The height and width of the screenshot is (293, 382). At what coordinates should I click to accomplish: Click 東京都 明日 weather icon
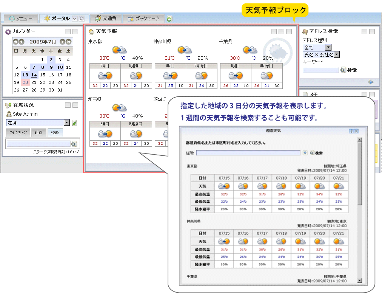tap(105, 76)
